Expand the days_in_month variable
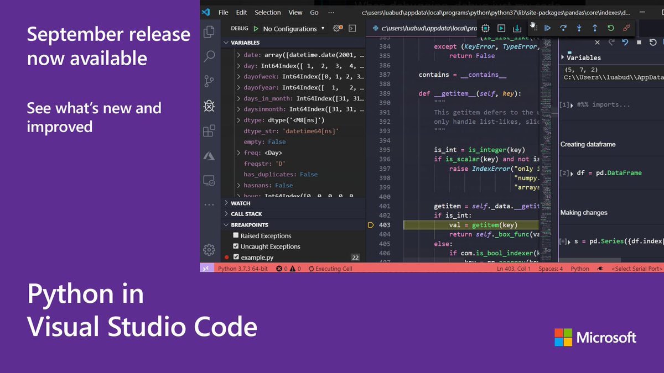 pyautogui.click(x=238, y=98)
